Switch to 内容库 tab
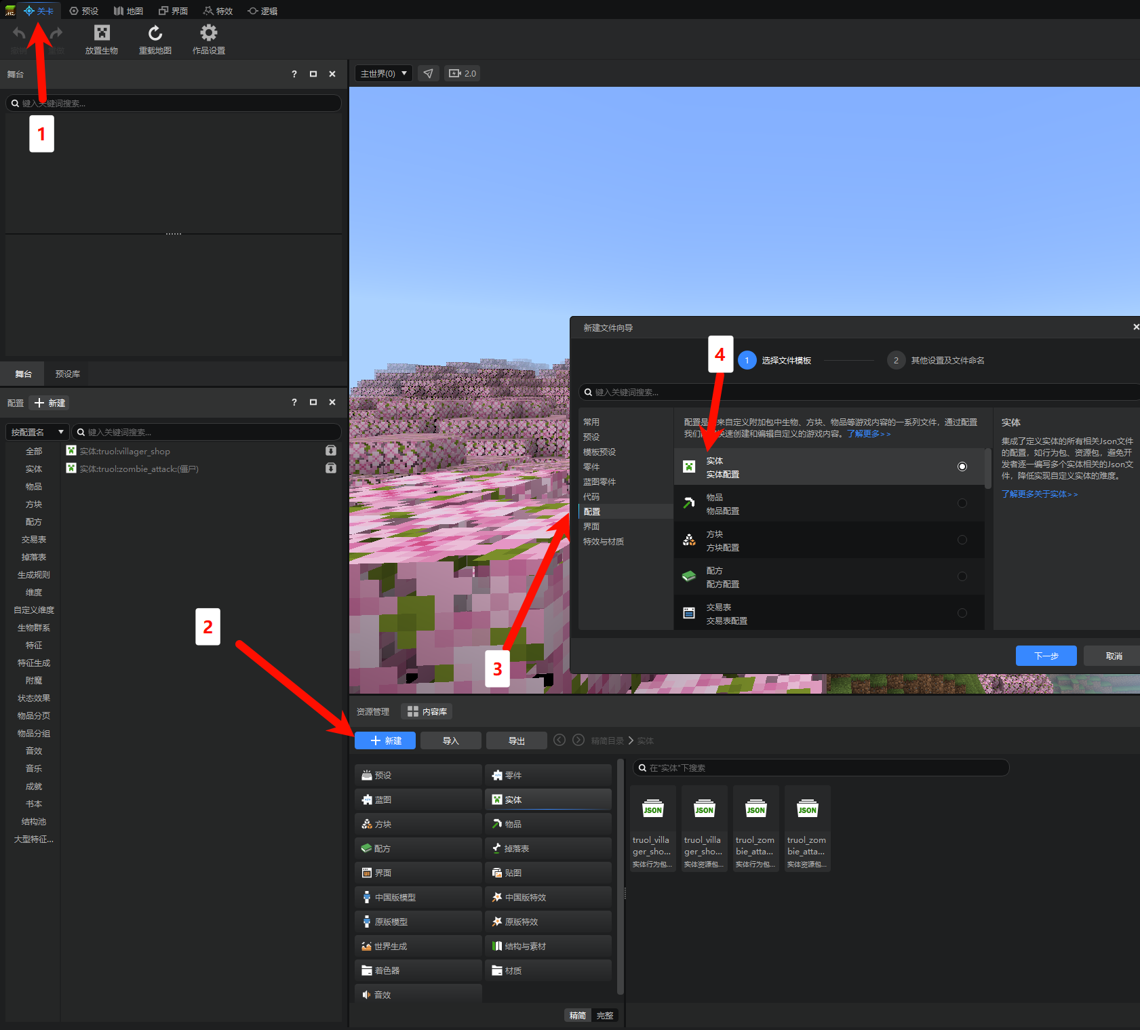The image size is (1140, 1030). [x=427, y=711]
